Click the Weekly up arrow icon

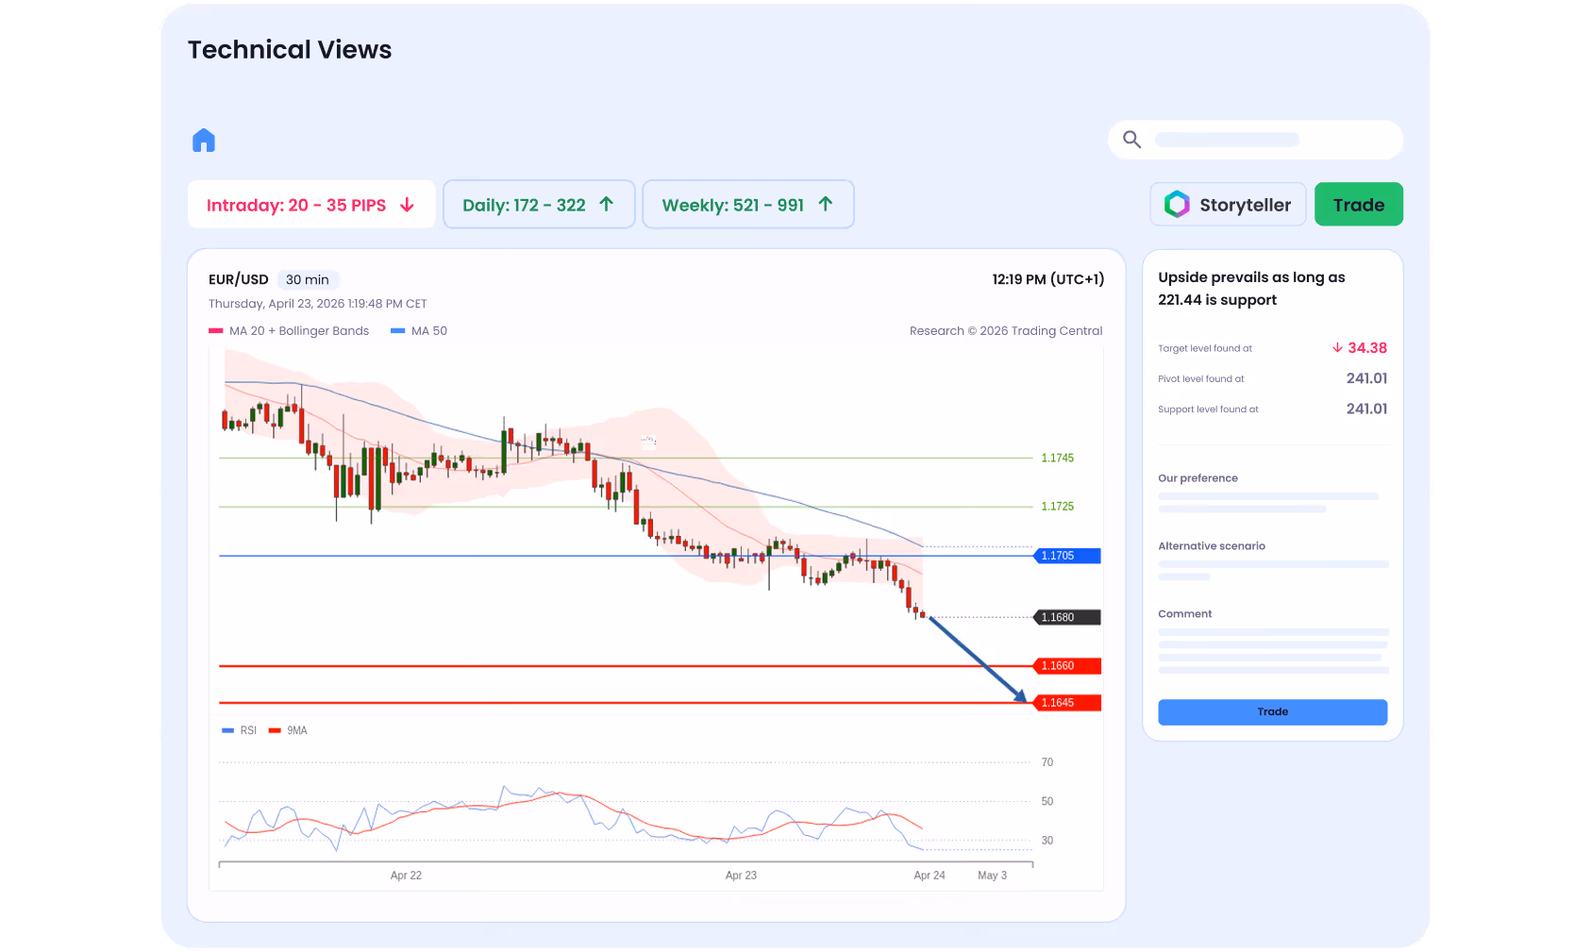coord(826,204)
